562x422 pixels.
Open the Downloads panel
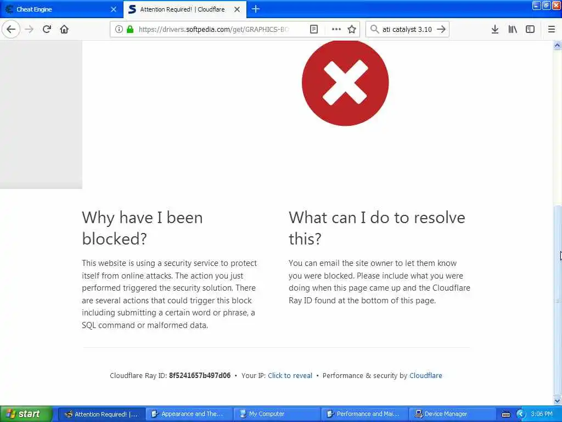[x=495, y=29]
